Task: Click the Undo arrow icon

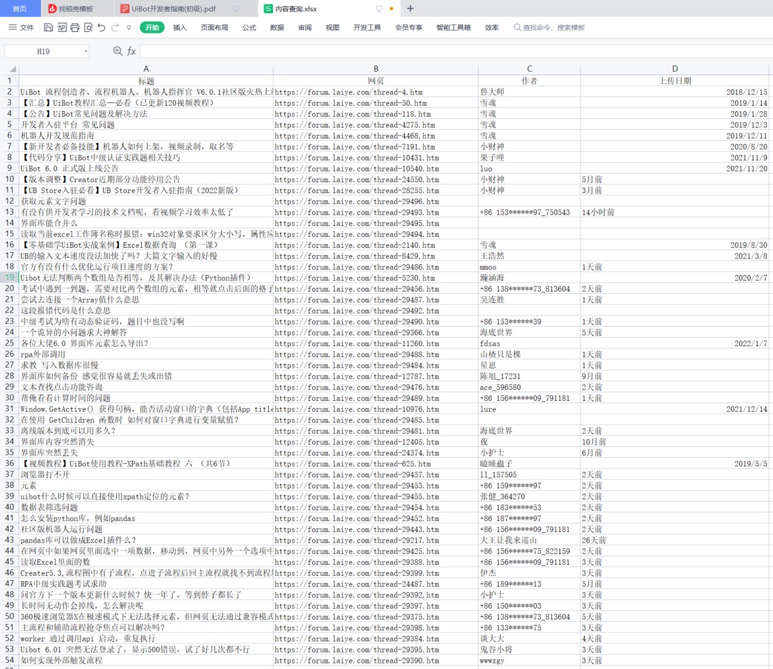Action: [x=101, y=27]
